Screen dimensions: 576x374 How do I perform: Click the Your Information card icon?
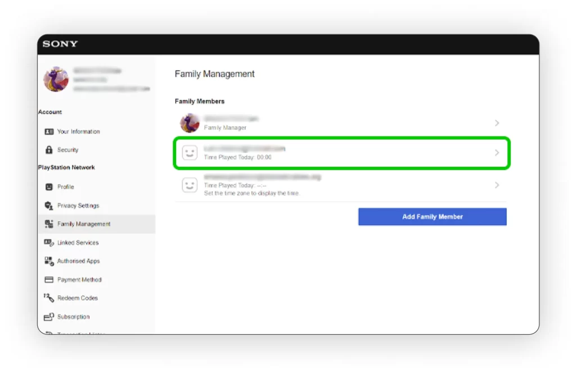[x=49, y=131]
